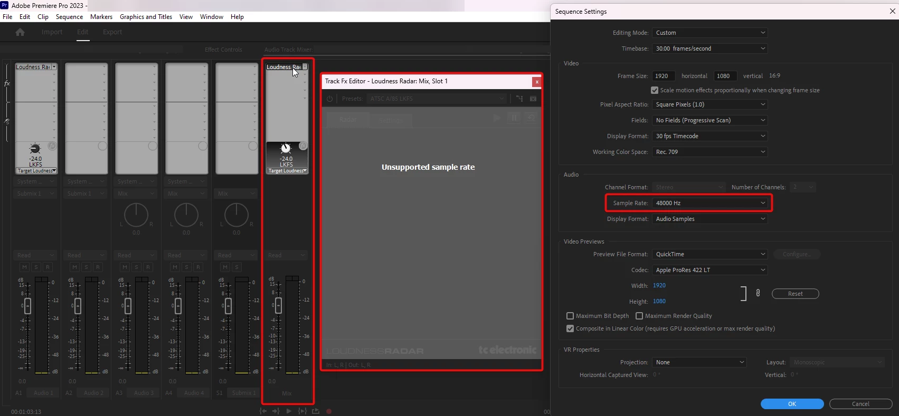Click the Reset preview size button

[x=795, y=294]
